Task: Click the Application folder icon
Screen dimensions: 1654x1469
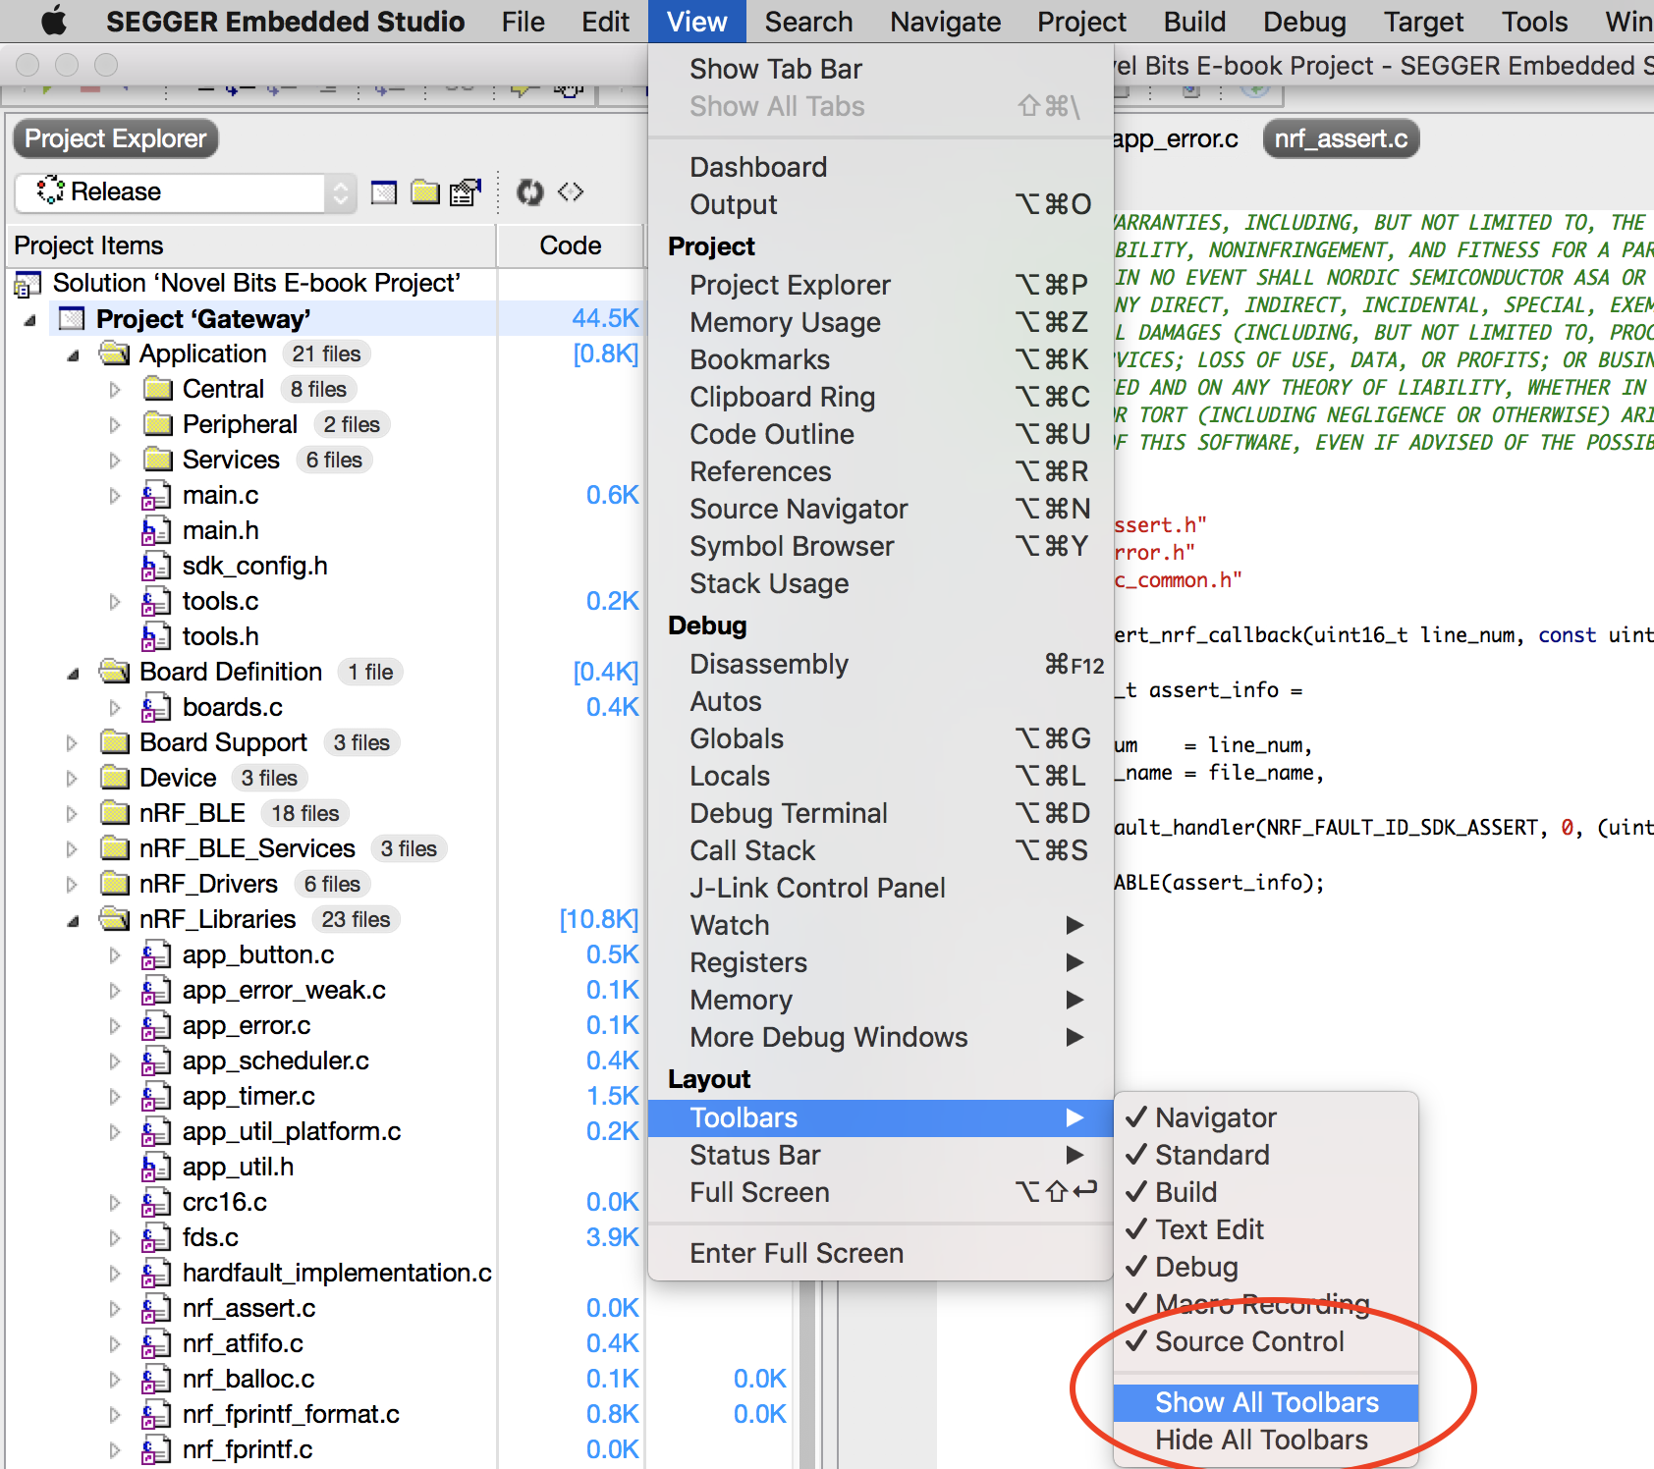Action: click(x=115, y=354)
